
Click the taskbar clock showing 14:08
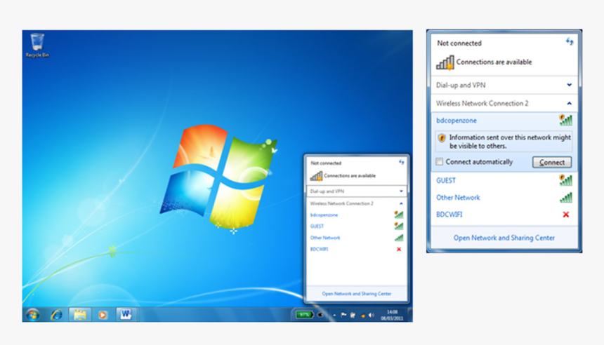coord(392,315)
